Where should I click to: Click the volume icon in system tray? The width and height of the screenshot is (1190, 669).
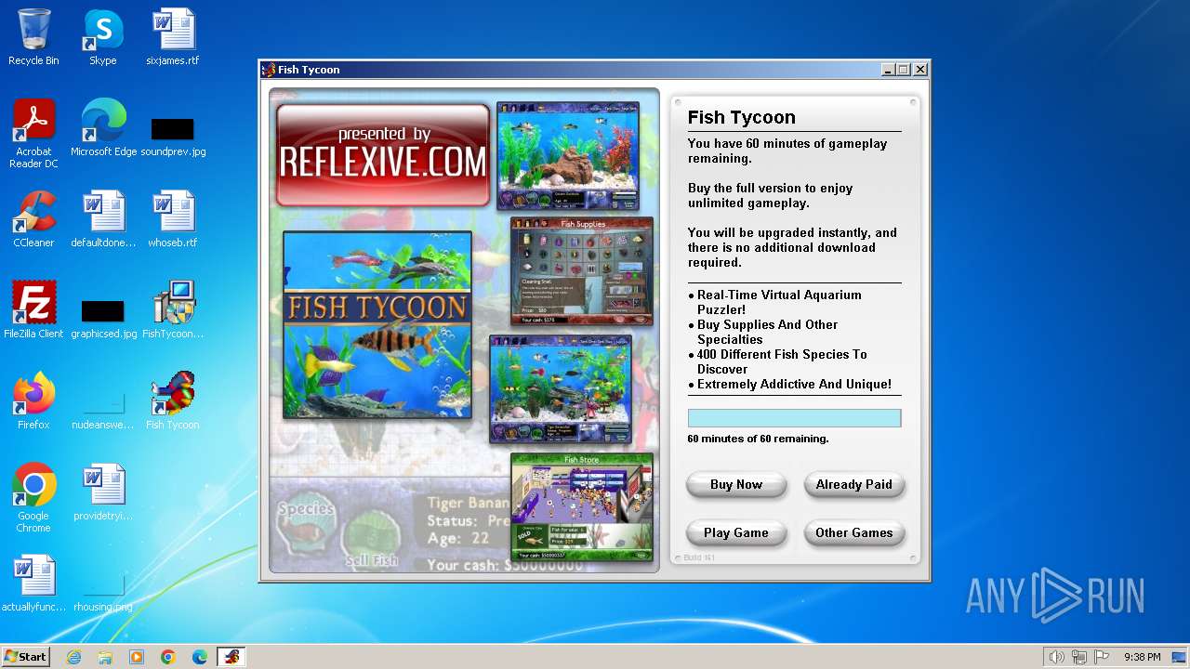(1056, 657)
